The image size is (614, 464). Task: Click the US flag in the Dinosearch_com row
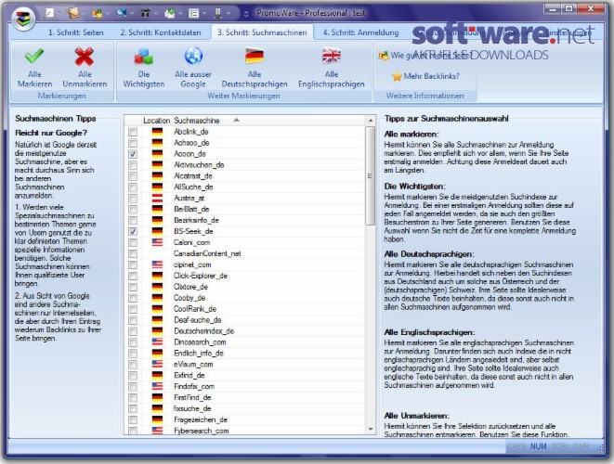click(157, 342)
